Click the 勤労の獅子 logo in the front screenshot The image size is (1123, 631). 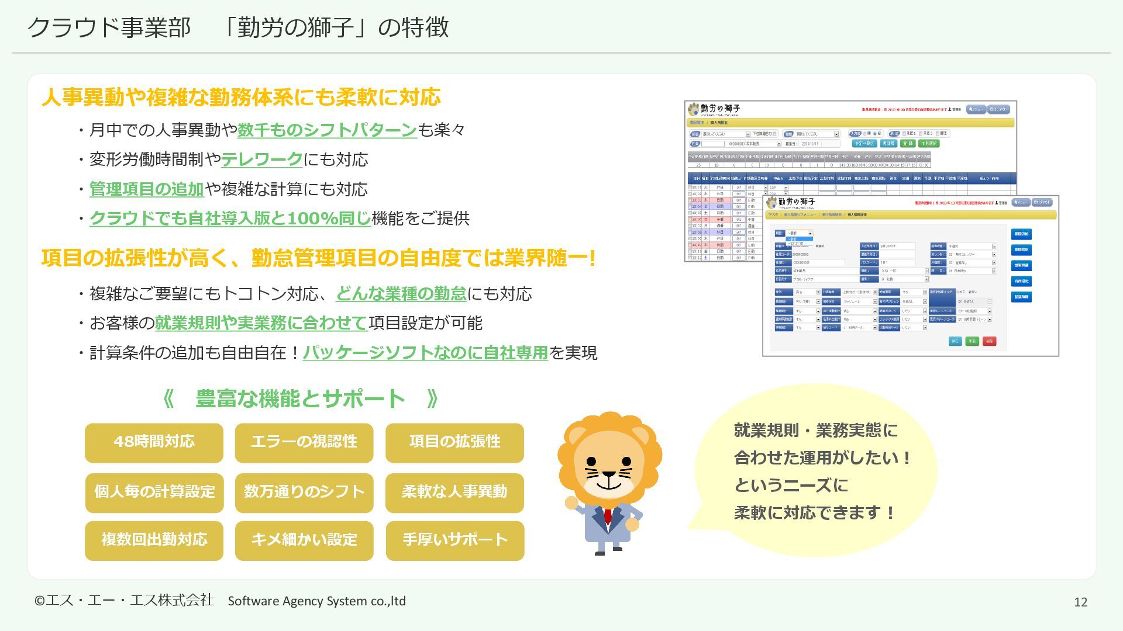tap(791, 203)
